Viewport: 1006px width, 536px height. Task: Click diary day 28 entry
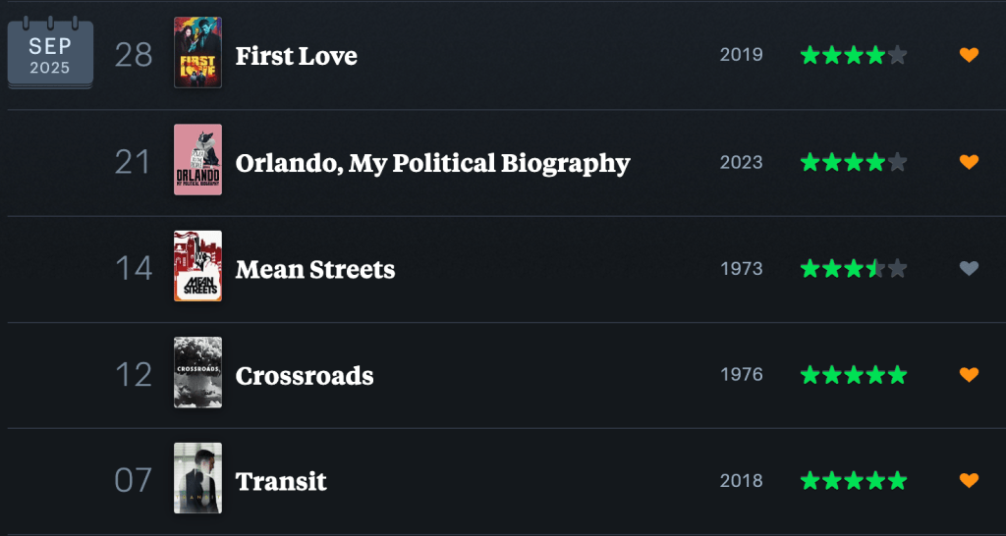point(134,55)
